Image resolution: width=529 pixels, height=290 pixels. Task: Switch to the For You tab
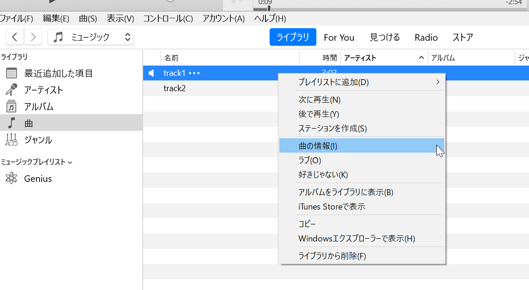(x=339, y=37)
